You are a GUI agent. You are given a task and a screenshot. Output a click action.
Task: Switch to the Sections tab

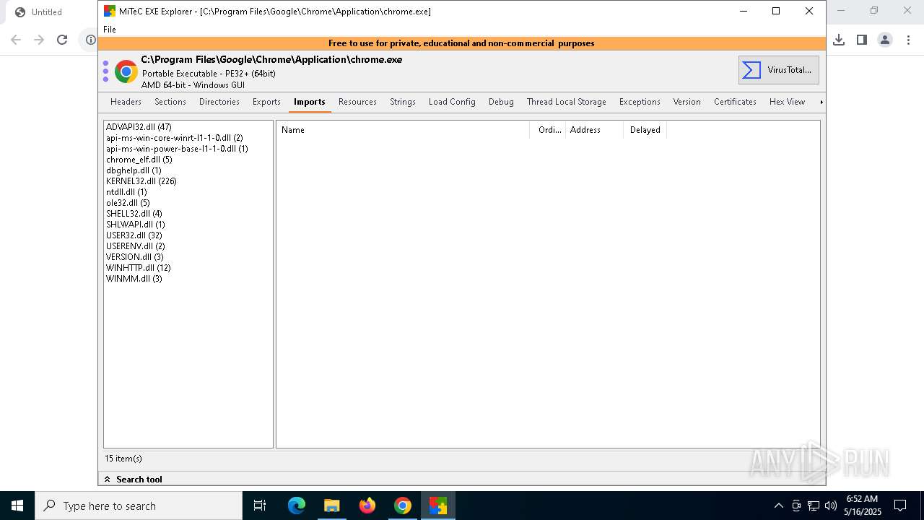[x=170, y=102]
